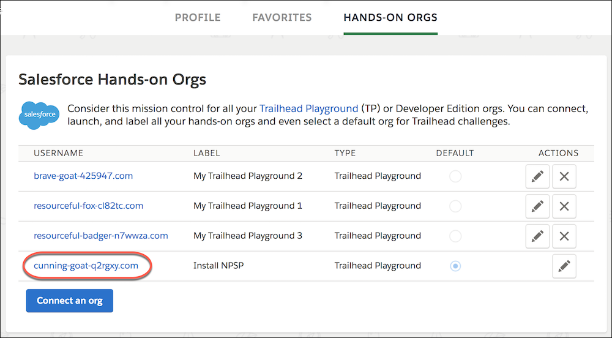The image size is (612, 338).
Task: Click the My Trailhead Playground 3 label
Action: coord(248,236)
